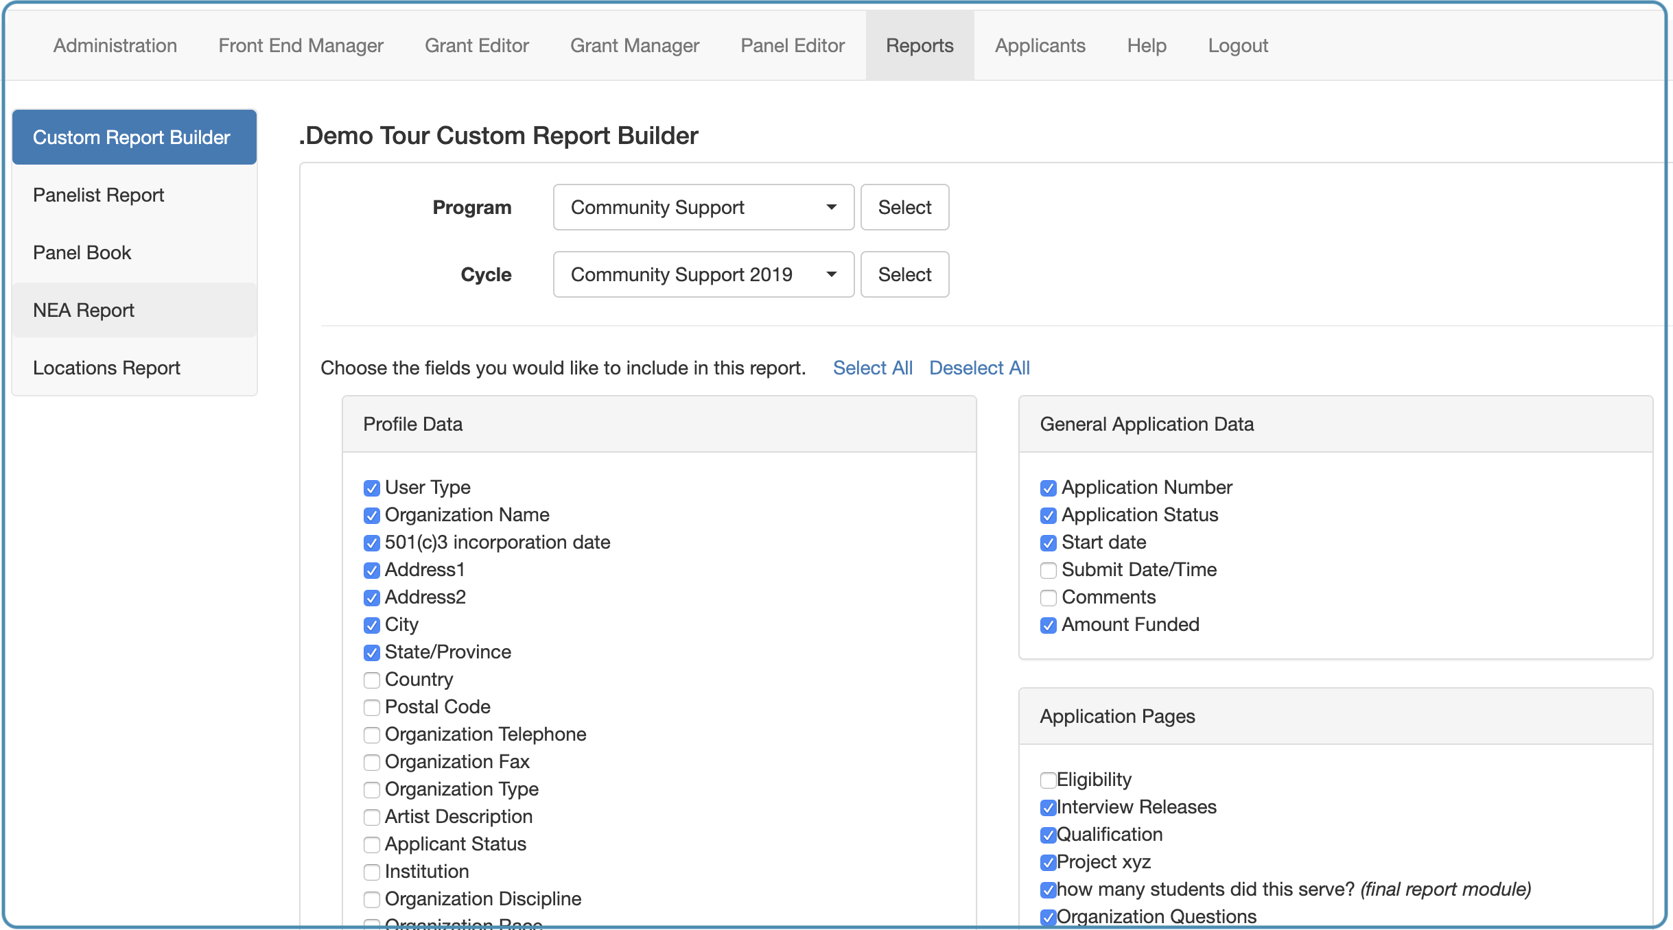Check Applicant Status checkbox

[x=372, y=845]
